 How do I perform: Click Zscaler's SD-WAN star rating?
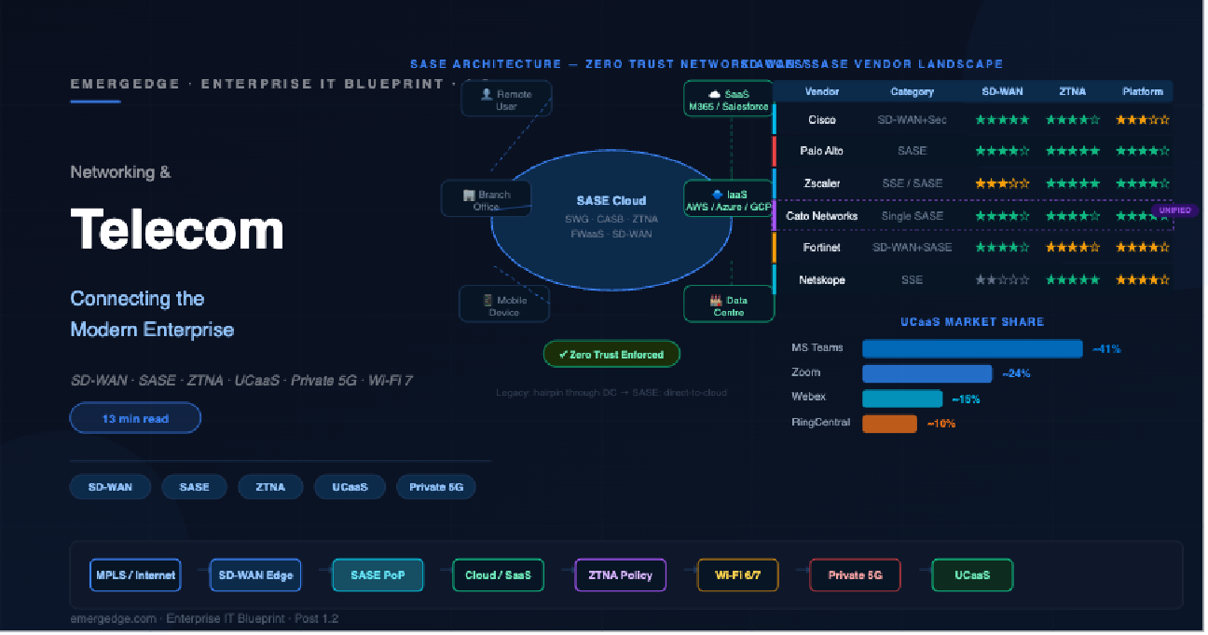point(1002,183)
